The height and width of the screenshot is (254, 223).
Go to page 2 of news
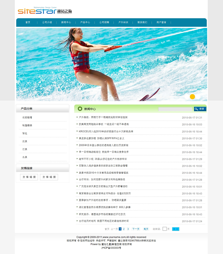(x=124, y=229)
